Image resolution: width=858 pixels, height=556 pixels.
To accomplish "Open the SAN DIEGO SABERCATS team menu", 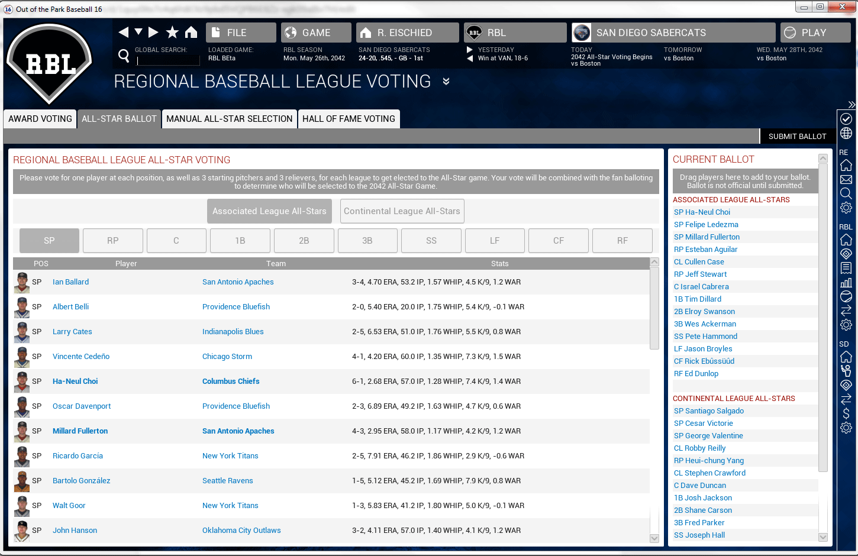I will 673,33.
